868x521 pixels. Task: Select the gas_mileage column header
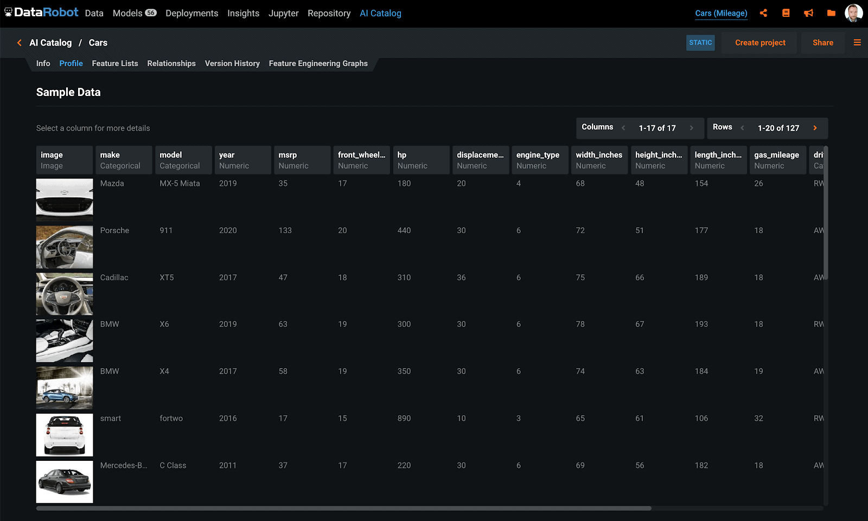[x=778, y=160]
